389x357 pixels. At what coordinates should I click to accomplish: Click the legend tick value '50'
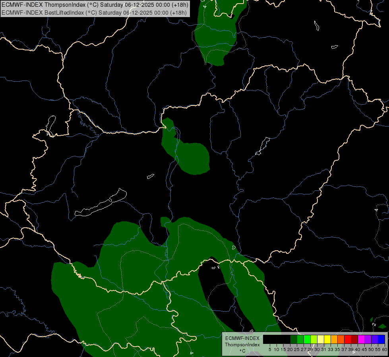[371, 349]
